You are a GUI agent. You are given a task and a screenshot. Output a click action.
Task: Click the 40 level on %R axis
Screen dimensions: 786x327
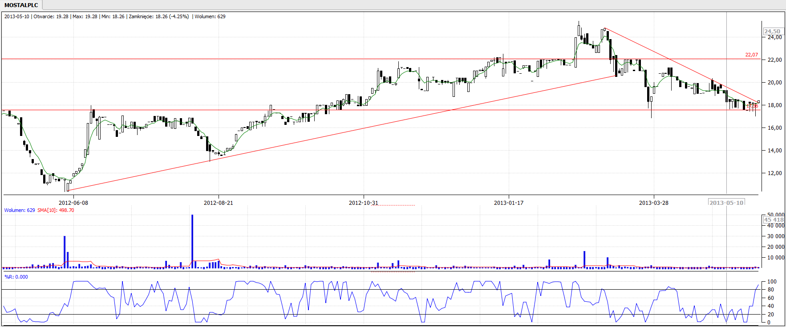[x=770, y=306]
